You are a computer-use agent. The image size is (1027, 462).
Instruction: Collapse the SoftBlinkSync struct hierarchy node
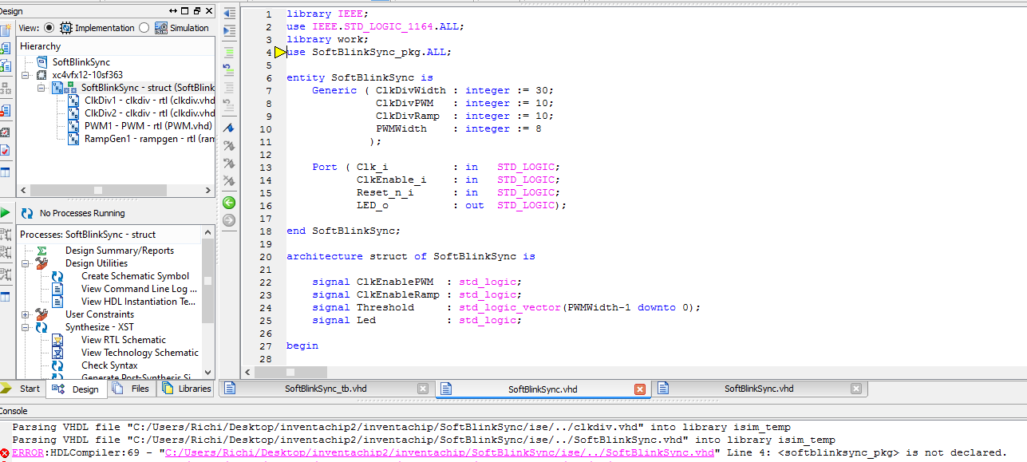click(x=41, y=88)
